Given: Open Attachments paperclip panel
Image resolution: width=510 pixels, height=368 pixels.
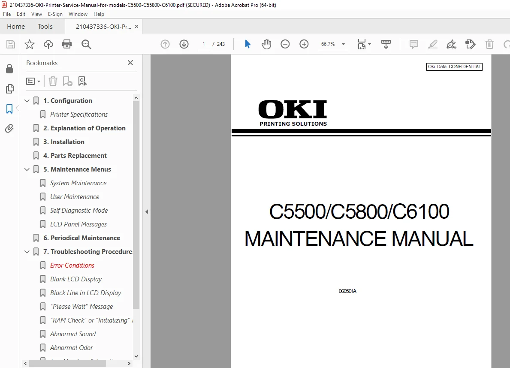Looking at the screenshot, I should pyautogui.click(x=9, y=129).
